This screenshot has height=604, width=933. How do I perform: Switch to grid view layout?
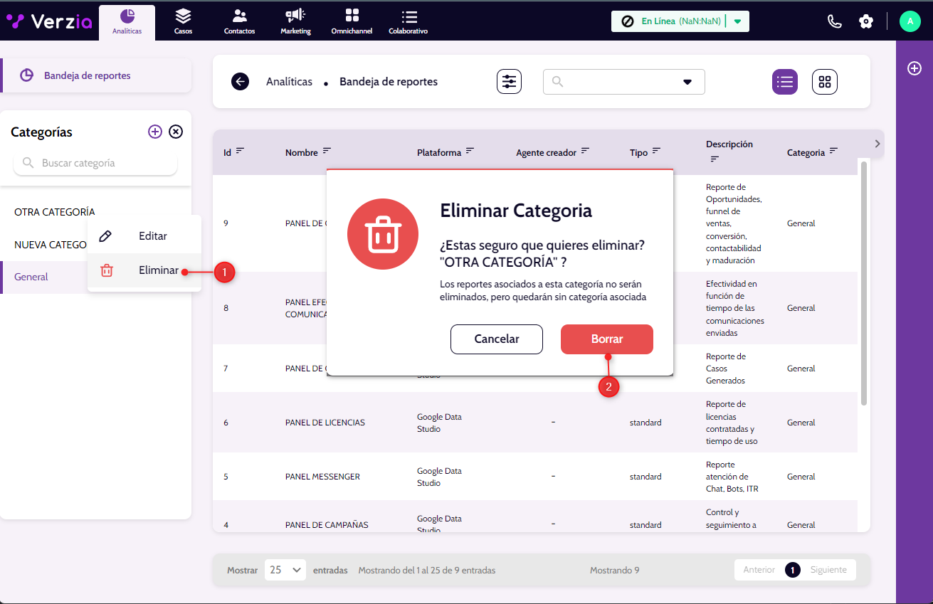(x=825, y=82)
